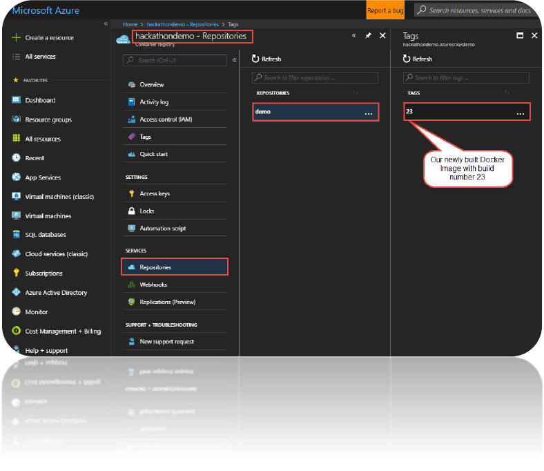Focus the resource menu Search (Ctrl+/) box
The height and width of the screenshot is (471, 544).
175,60
